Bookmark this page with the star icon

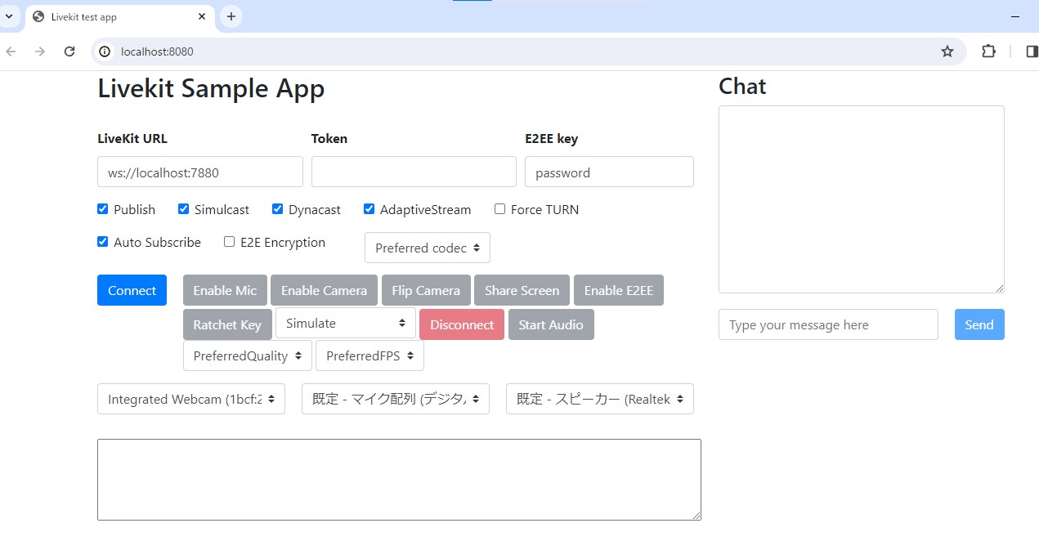947,51
